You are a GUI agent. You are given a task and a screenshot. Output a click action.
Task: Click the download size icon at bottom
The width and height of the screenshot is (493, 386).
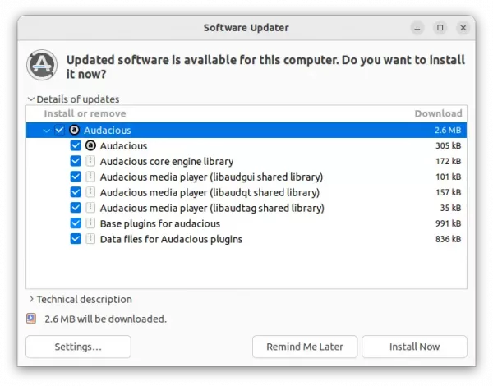tap(31, 319)
